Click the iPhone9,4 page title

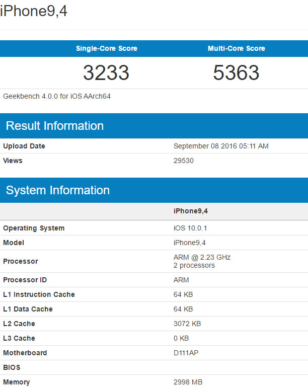click(34, 11)
